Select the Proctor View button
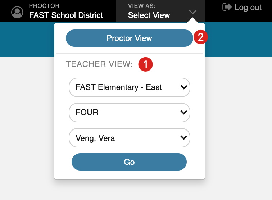Image resolution: width=272 pixels, height=200 pixels. coord(130,38)
